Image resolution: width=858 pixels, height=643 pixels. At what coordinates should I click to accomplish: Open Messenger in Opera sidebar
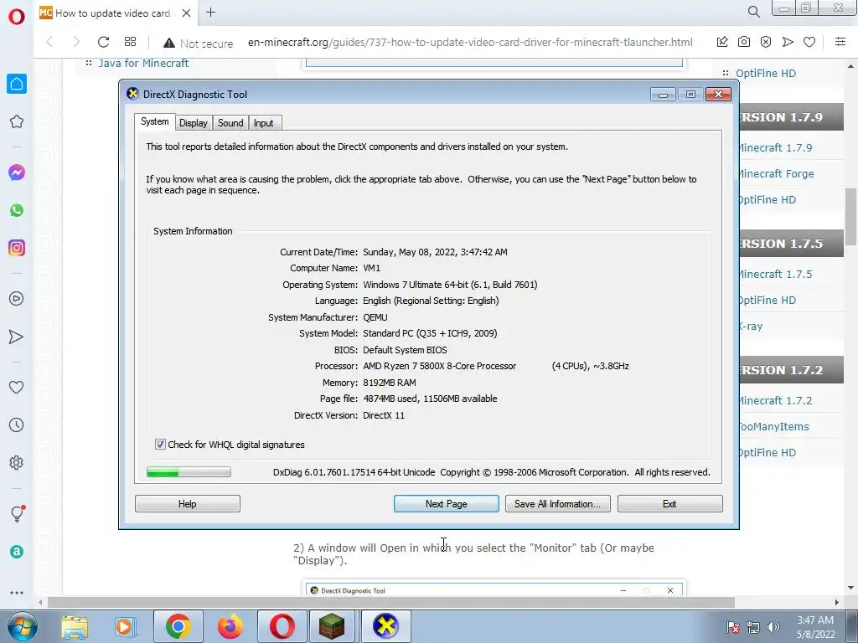[x=17, y=172]
